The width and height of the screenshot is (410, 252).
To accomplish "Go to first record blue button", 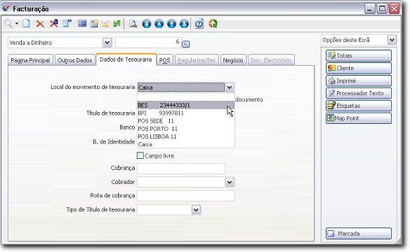I will pyautogui.click(x=147, y=24).
